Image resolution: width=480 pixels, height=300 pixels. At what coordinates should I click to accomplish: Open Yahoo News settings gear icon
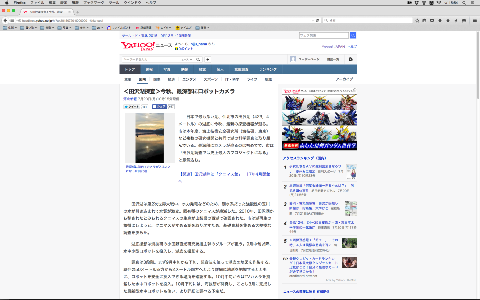[x=351, y=59]
